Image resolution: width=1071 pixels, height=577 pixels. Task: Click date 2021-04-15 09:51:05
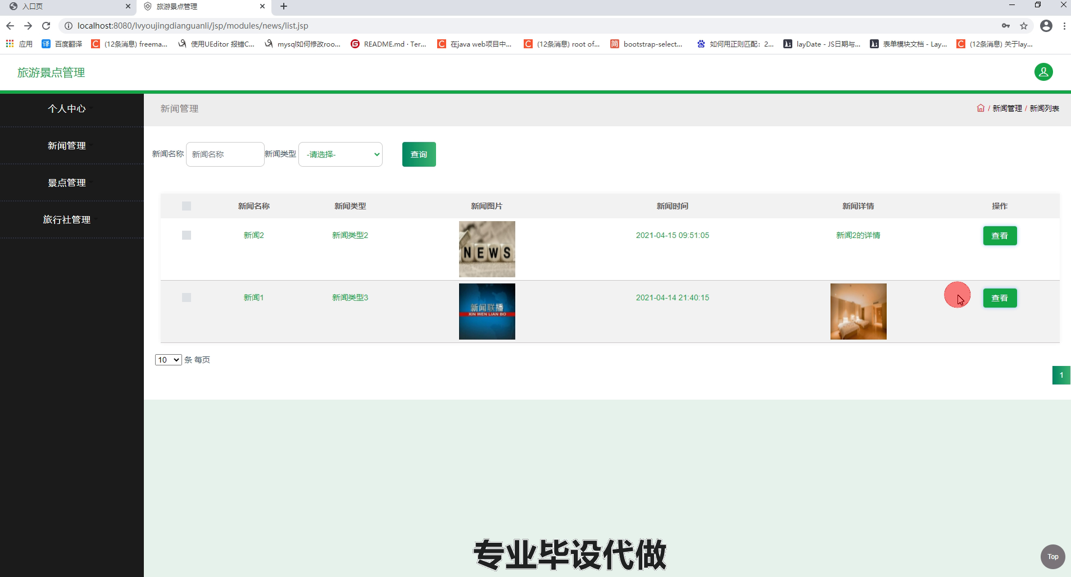(673, 235)
